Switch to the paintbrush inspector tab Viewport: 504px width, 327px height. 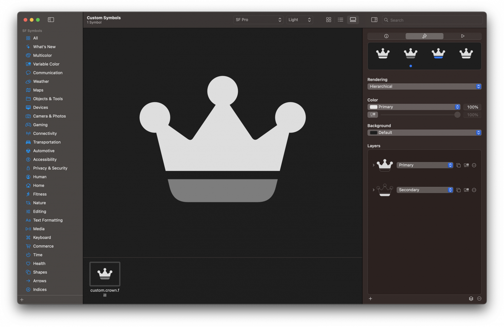(x=424, y=36)
